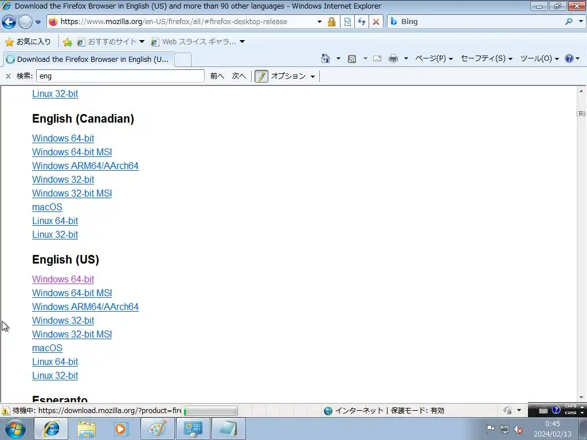
Task: Go back with the Back arrow button
Action: tap(9, 22)
